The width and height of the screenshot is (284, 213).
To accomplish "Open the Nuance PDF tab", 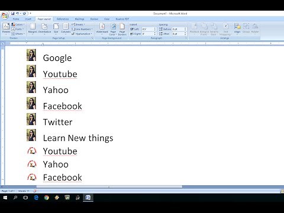I will coord(122,19).
